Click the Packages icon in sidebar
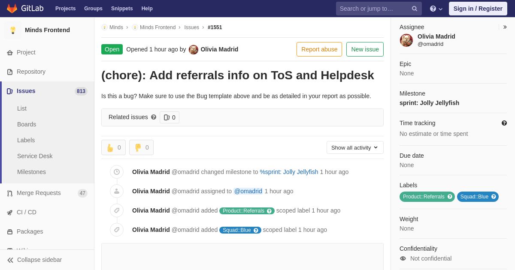 pyautogui.click(x=10, y=231)
